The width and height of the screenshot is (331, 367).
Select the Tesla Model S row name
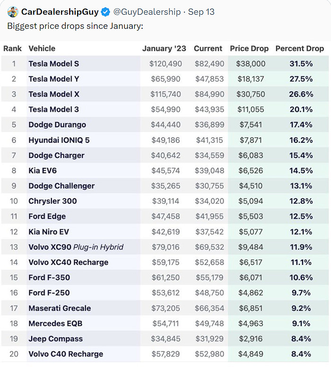pos(54,63)
